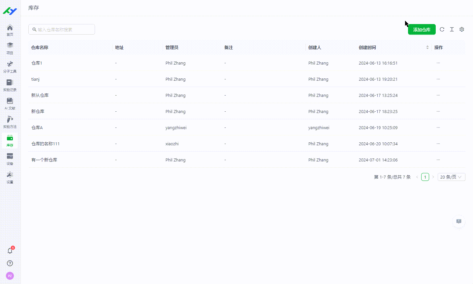This screenshot has width=473, height=284.
Task: Open 设置 settings in sidebar
Action: point(10,177)
